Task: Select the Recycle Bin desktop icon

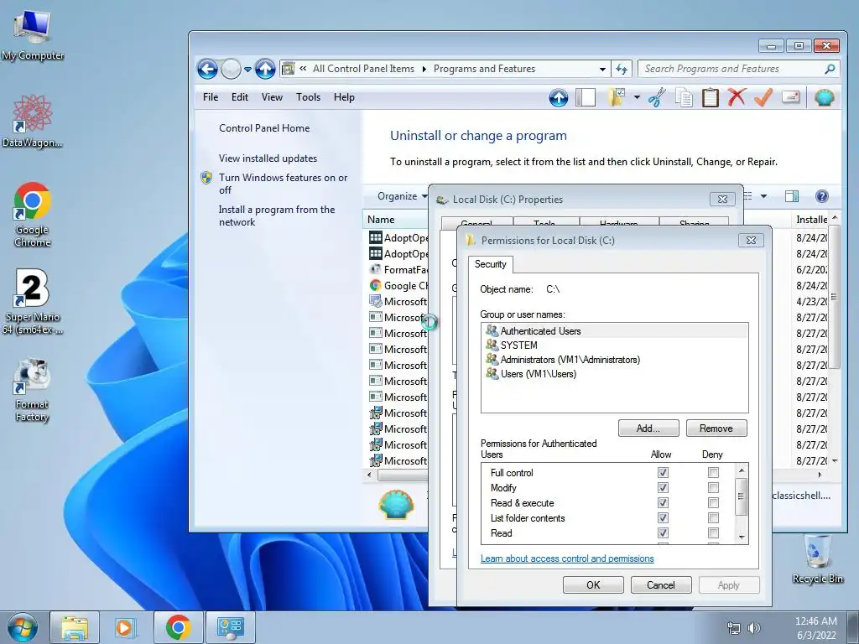Action: point(818,558)
